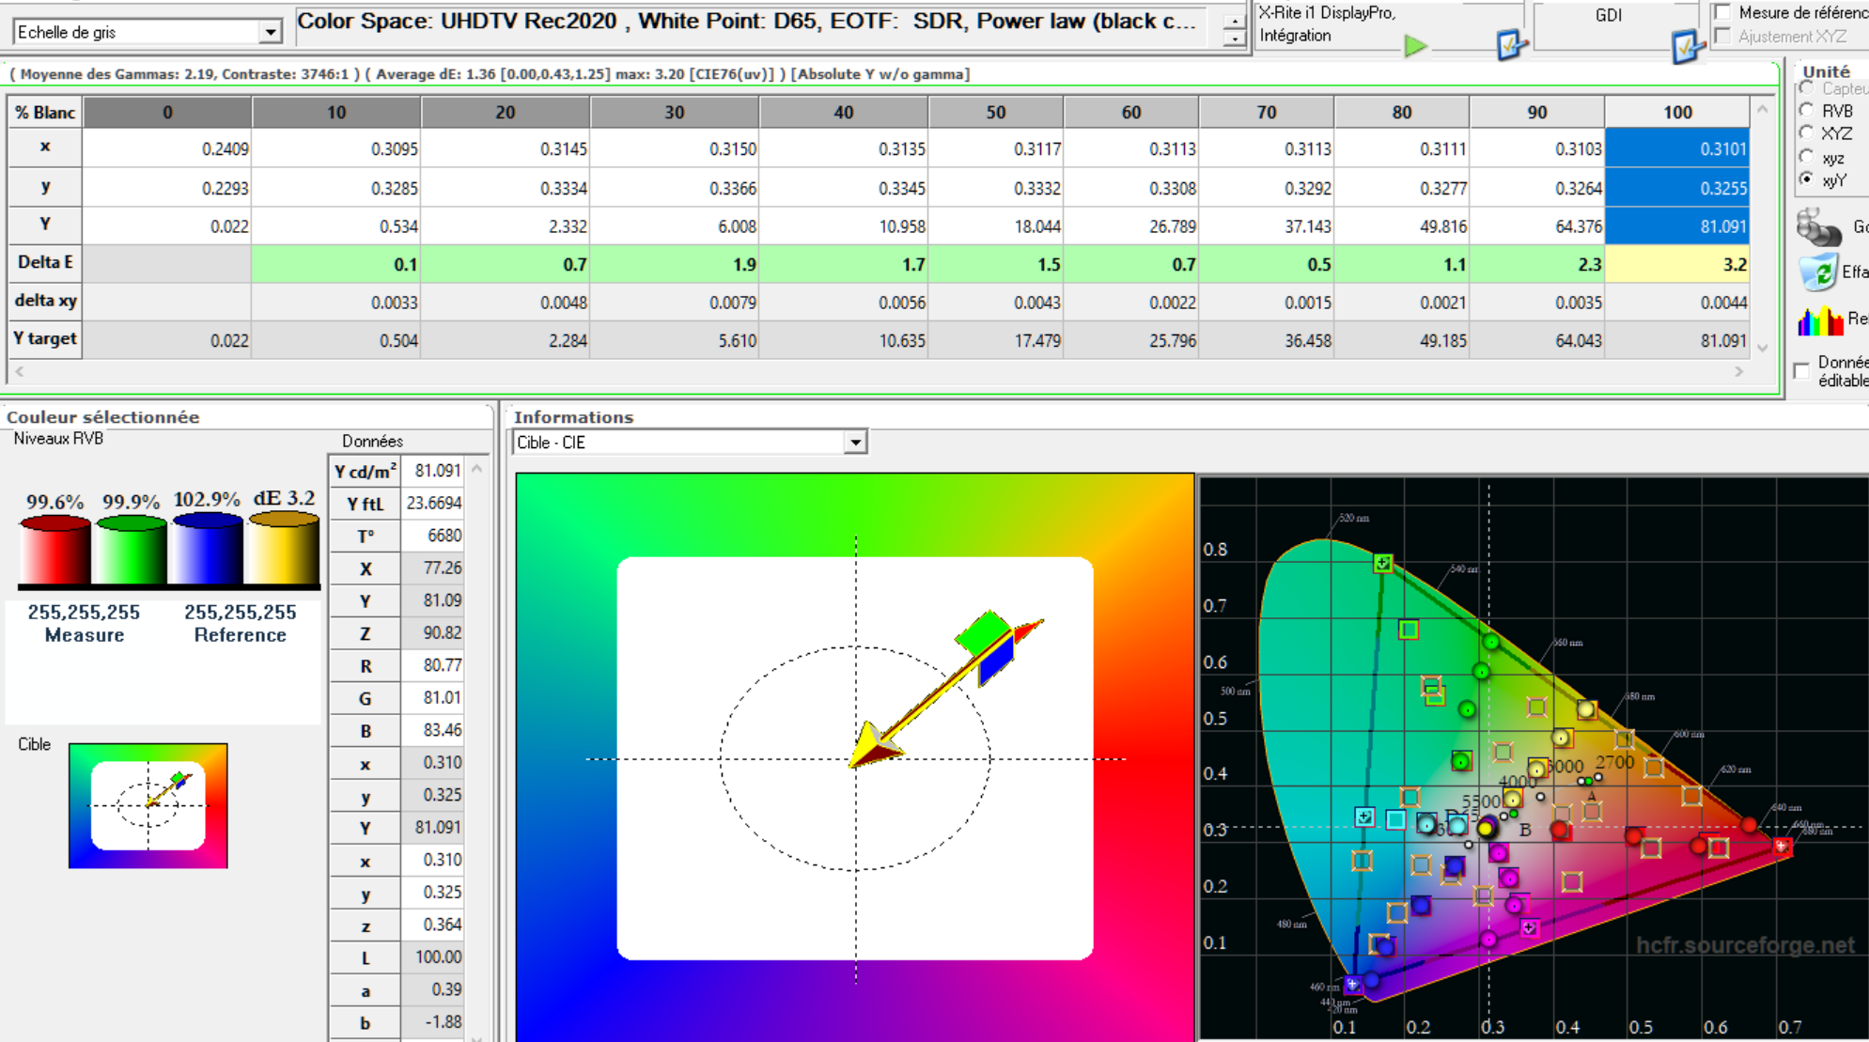This screenshot has width=1869, height=1042.
Task: Select the 80 column header
Action: tap(1402, 112)
